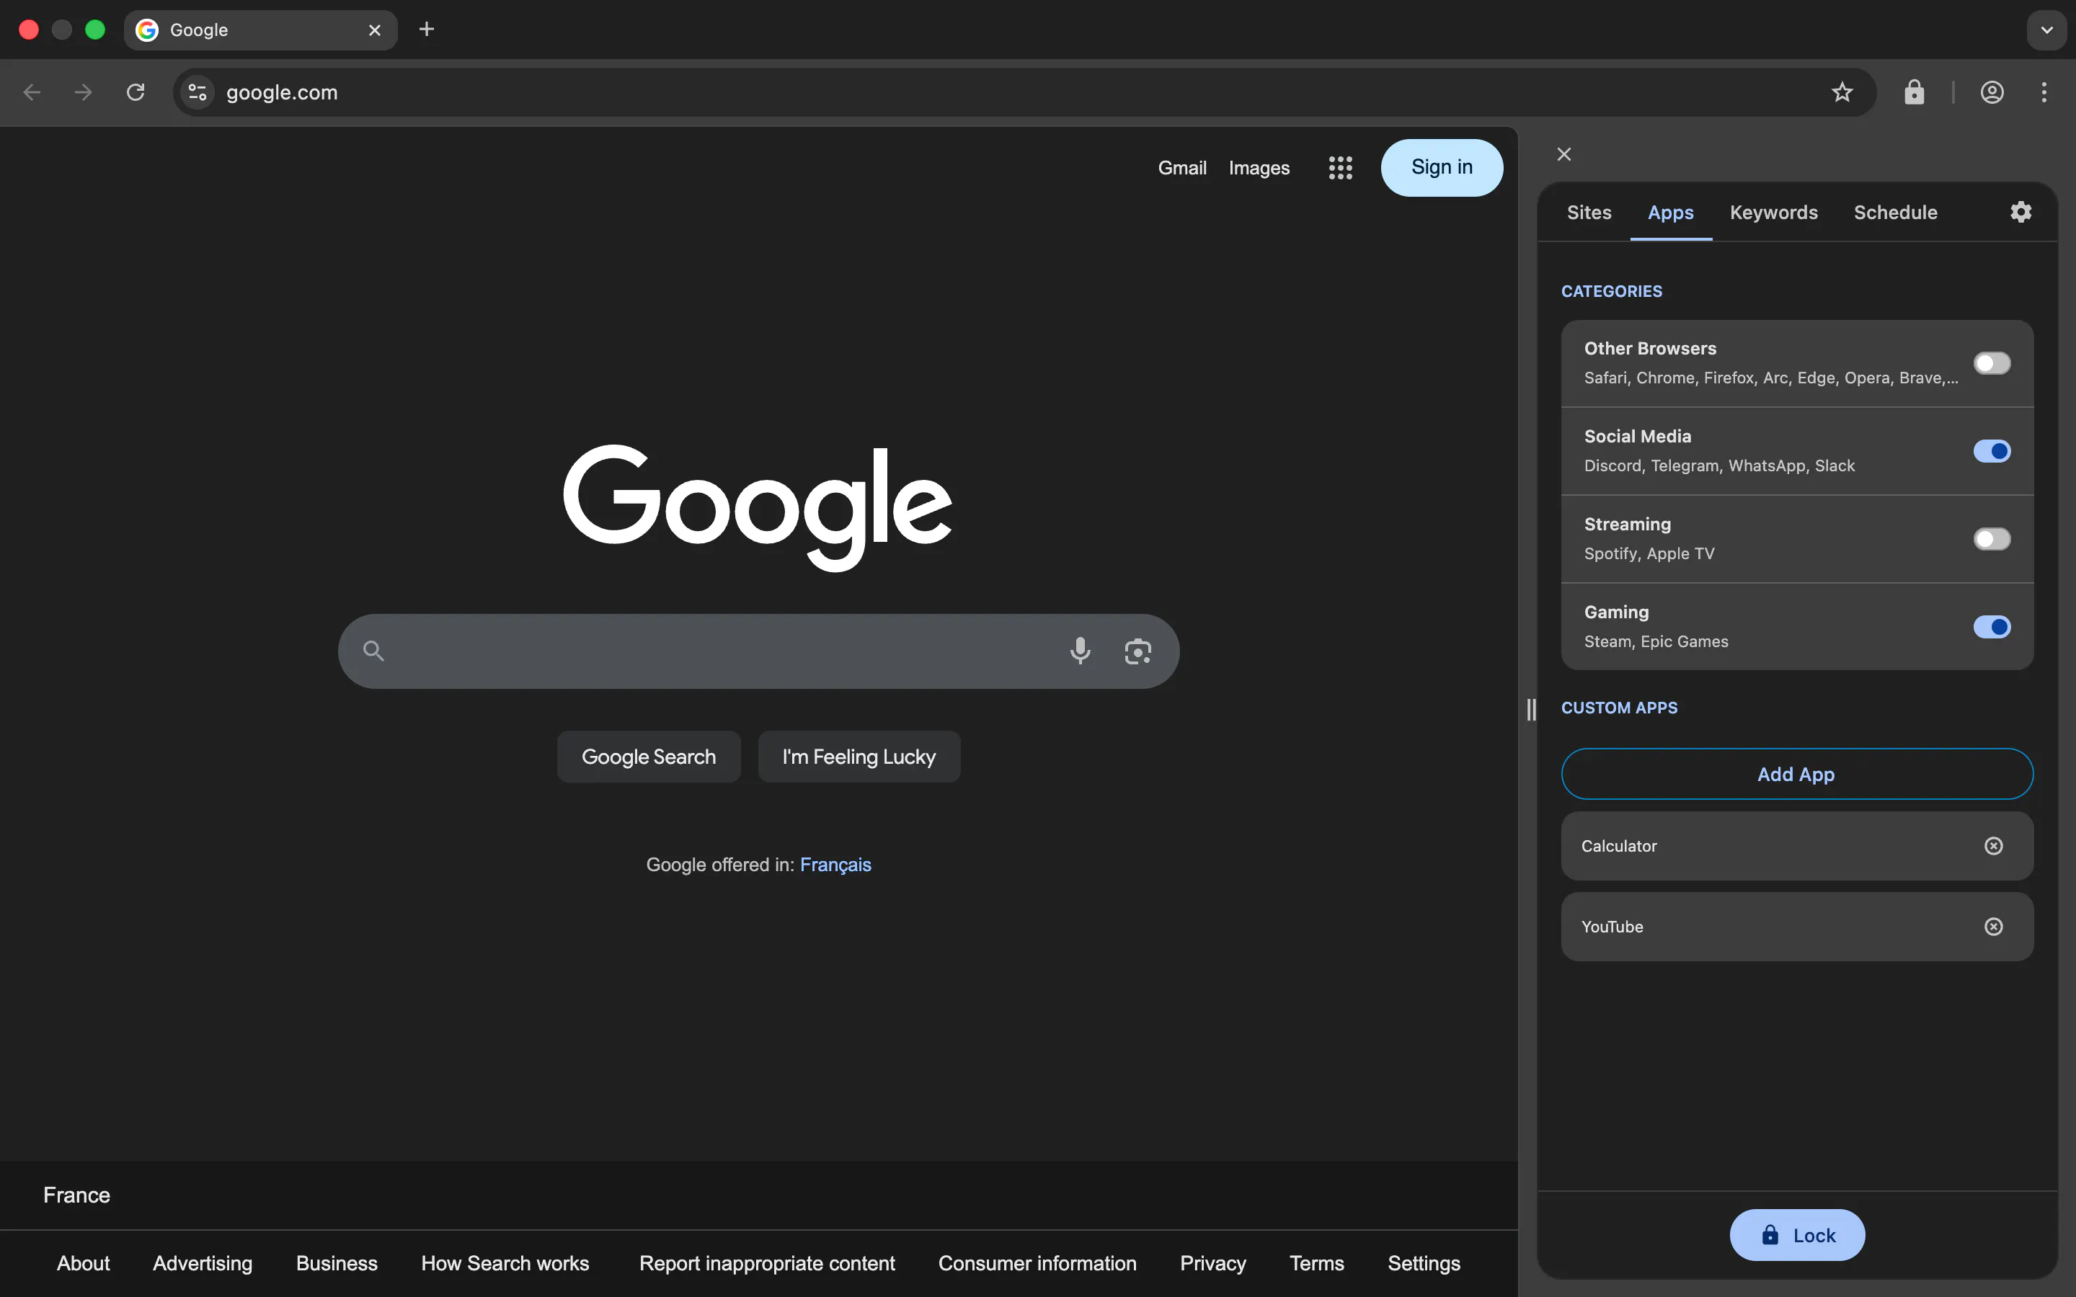Viewport: 2076px width, 1297px height.
Task: Select the Calculator custom app row
Action: (1796, 847)
